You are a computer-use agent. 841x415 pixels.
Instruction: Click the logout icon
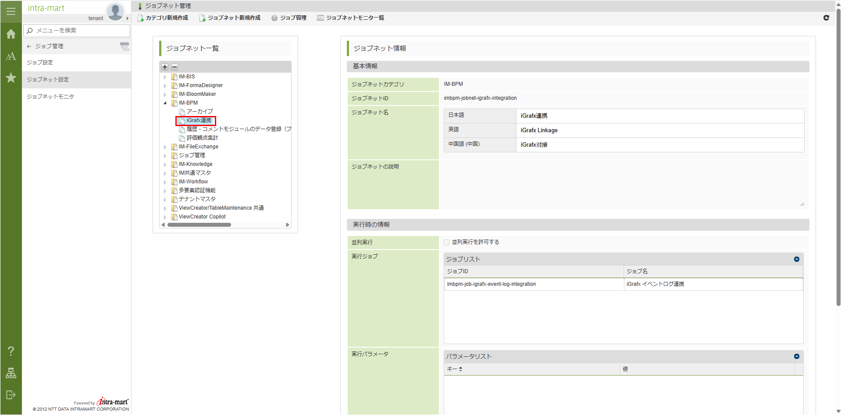11,395
